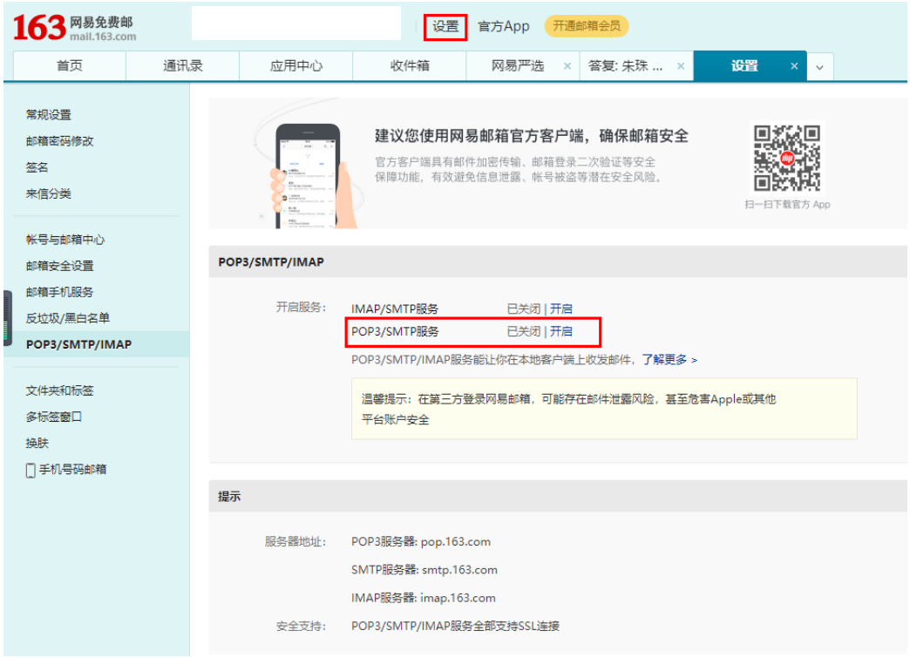Open 文件夹和标签 in the sidebar
The height and width of the screenshot is (658, 910).
60,390
